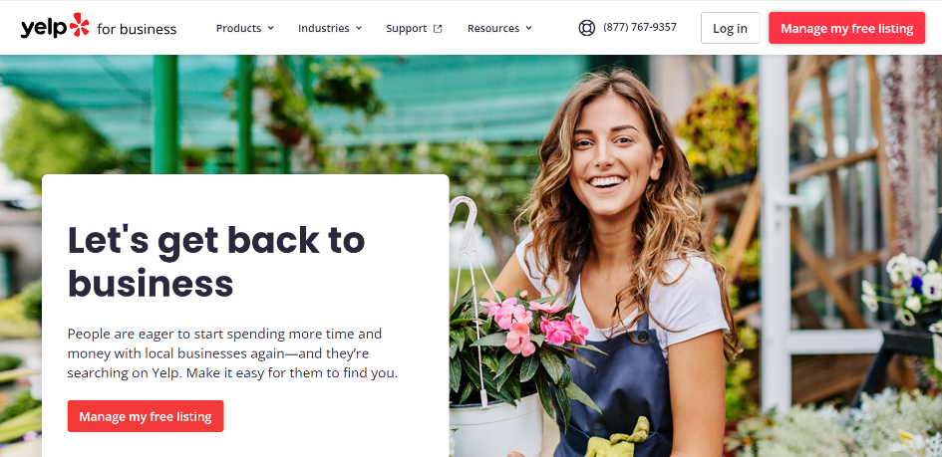Click hero card Manage my free listing button
This screenshot has height=457, width=942.
[x=146, y=416]
